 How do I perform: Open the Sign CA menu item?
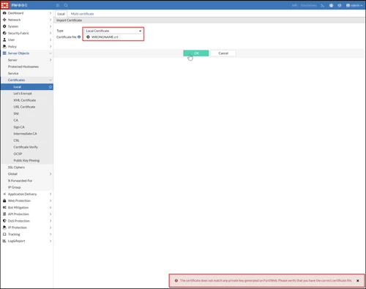point(19,127)
